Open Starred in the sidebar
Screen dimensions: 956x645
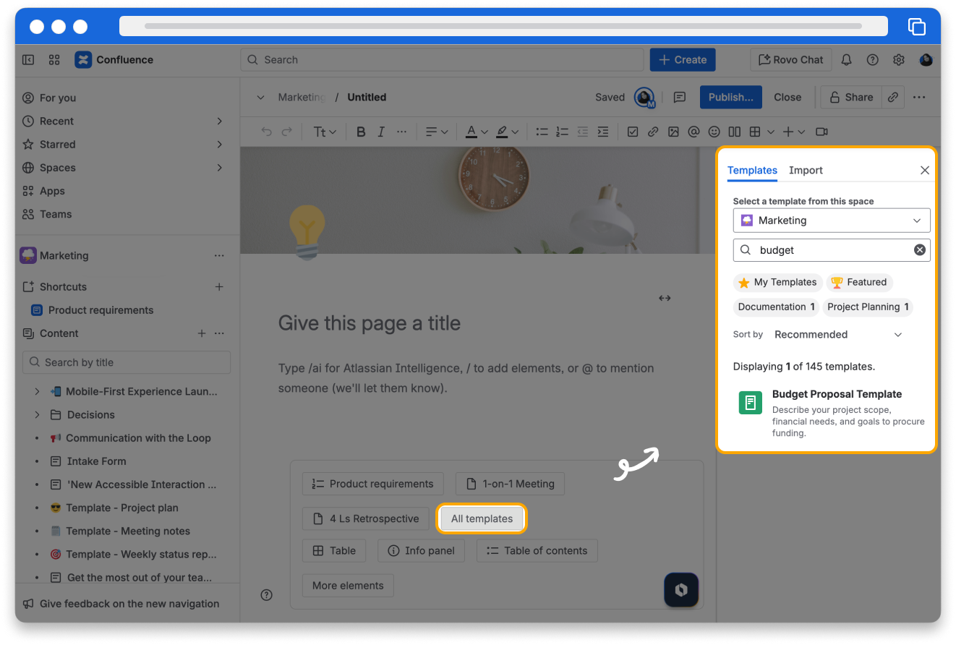57,144
